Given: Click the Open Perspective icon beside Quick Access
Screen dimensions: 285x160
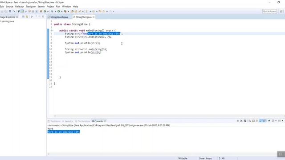Looking at the screenshot, I should click(281, 11).
